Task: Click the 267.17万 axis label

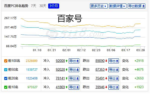Action: [x=11, y=18]
